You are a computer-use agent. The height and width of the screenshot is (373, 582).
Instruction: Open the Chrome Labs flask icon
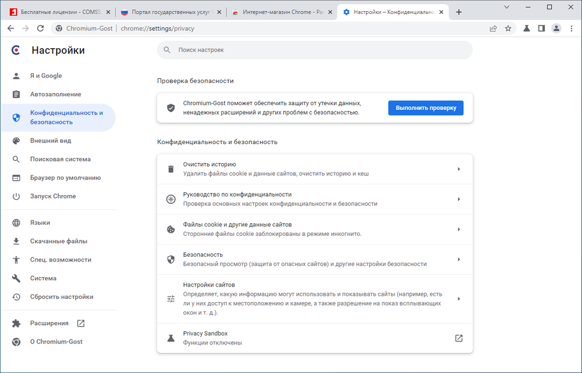pyautogui.click(x=527, y=28)
